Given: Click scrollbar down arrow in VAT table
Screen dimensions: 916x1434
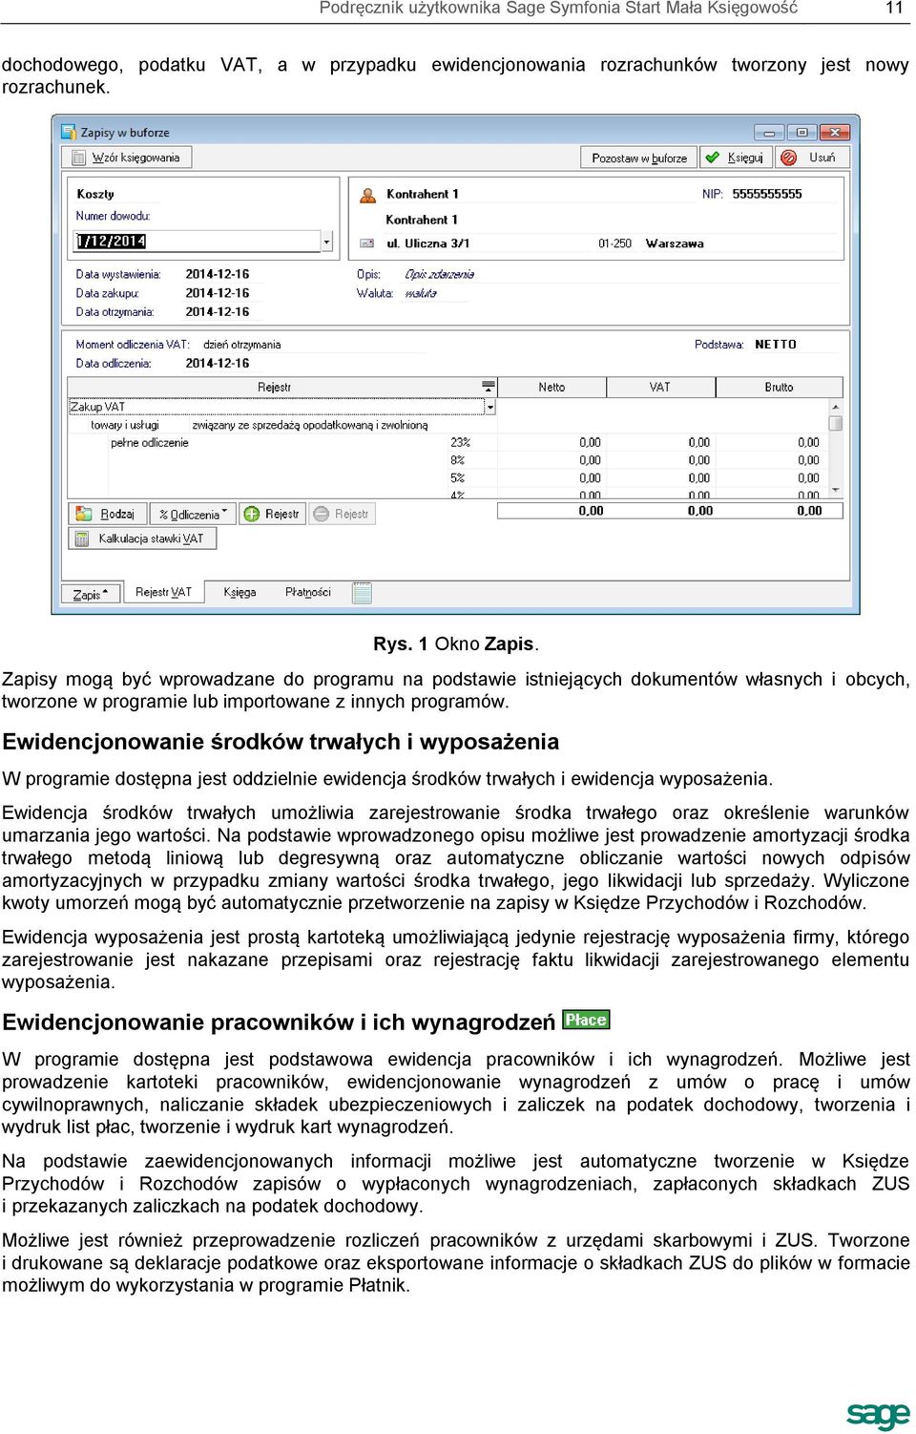Looking at the screenshot, I should [x=836, y=491].
